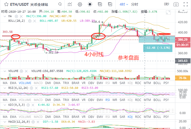Select ROC tab below the KDJ panel
191x129 pixels.
(x=138, y=117)
